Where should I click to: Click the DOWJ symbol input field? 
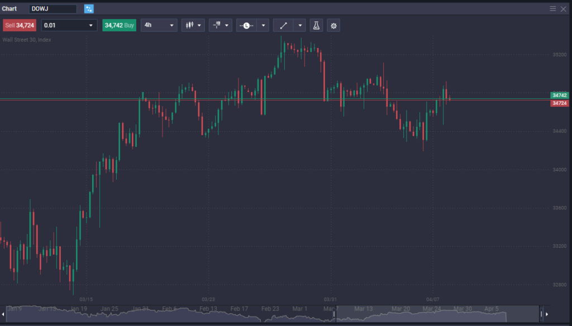coord(53,8)
